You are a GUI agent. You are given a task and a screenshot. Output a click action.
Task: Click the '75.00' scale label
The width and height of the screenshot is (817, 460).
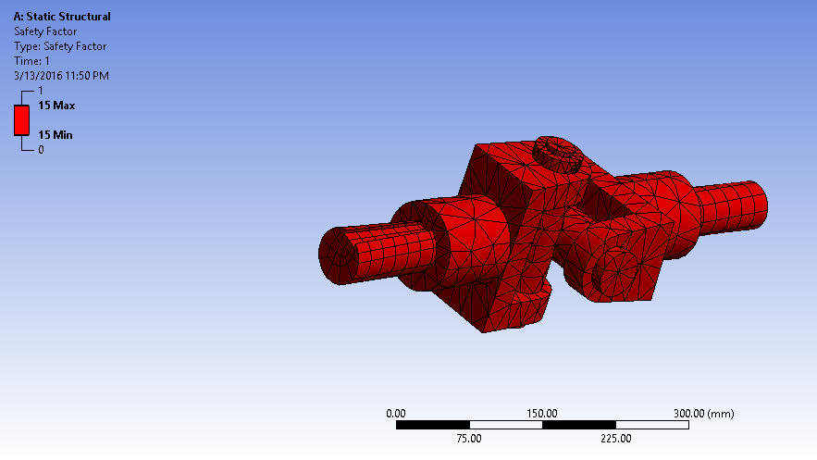(469, 439)
